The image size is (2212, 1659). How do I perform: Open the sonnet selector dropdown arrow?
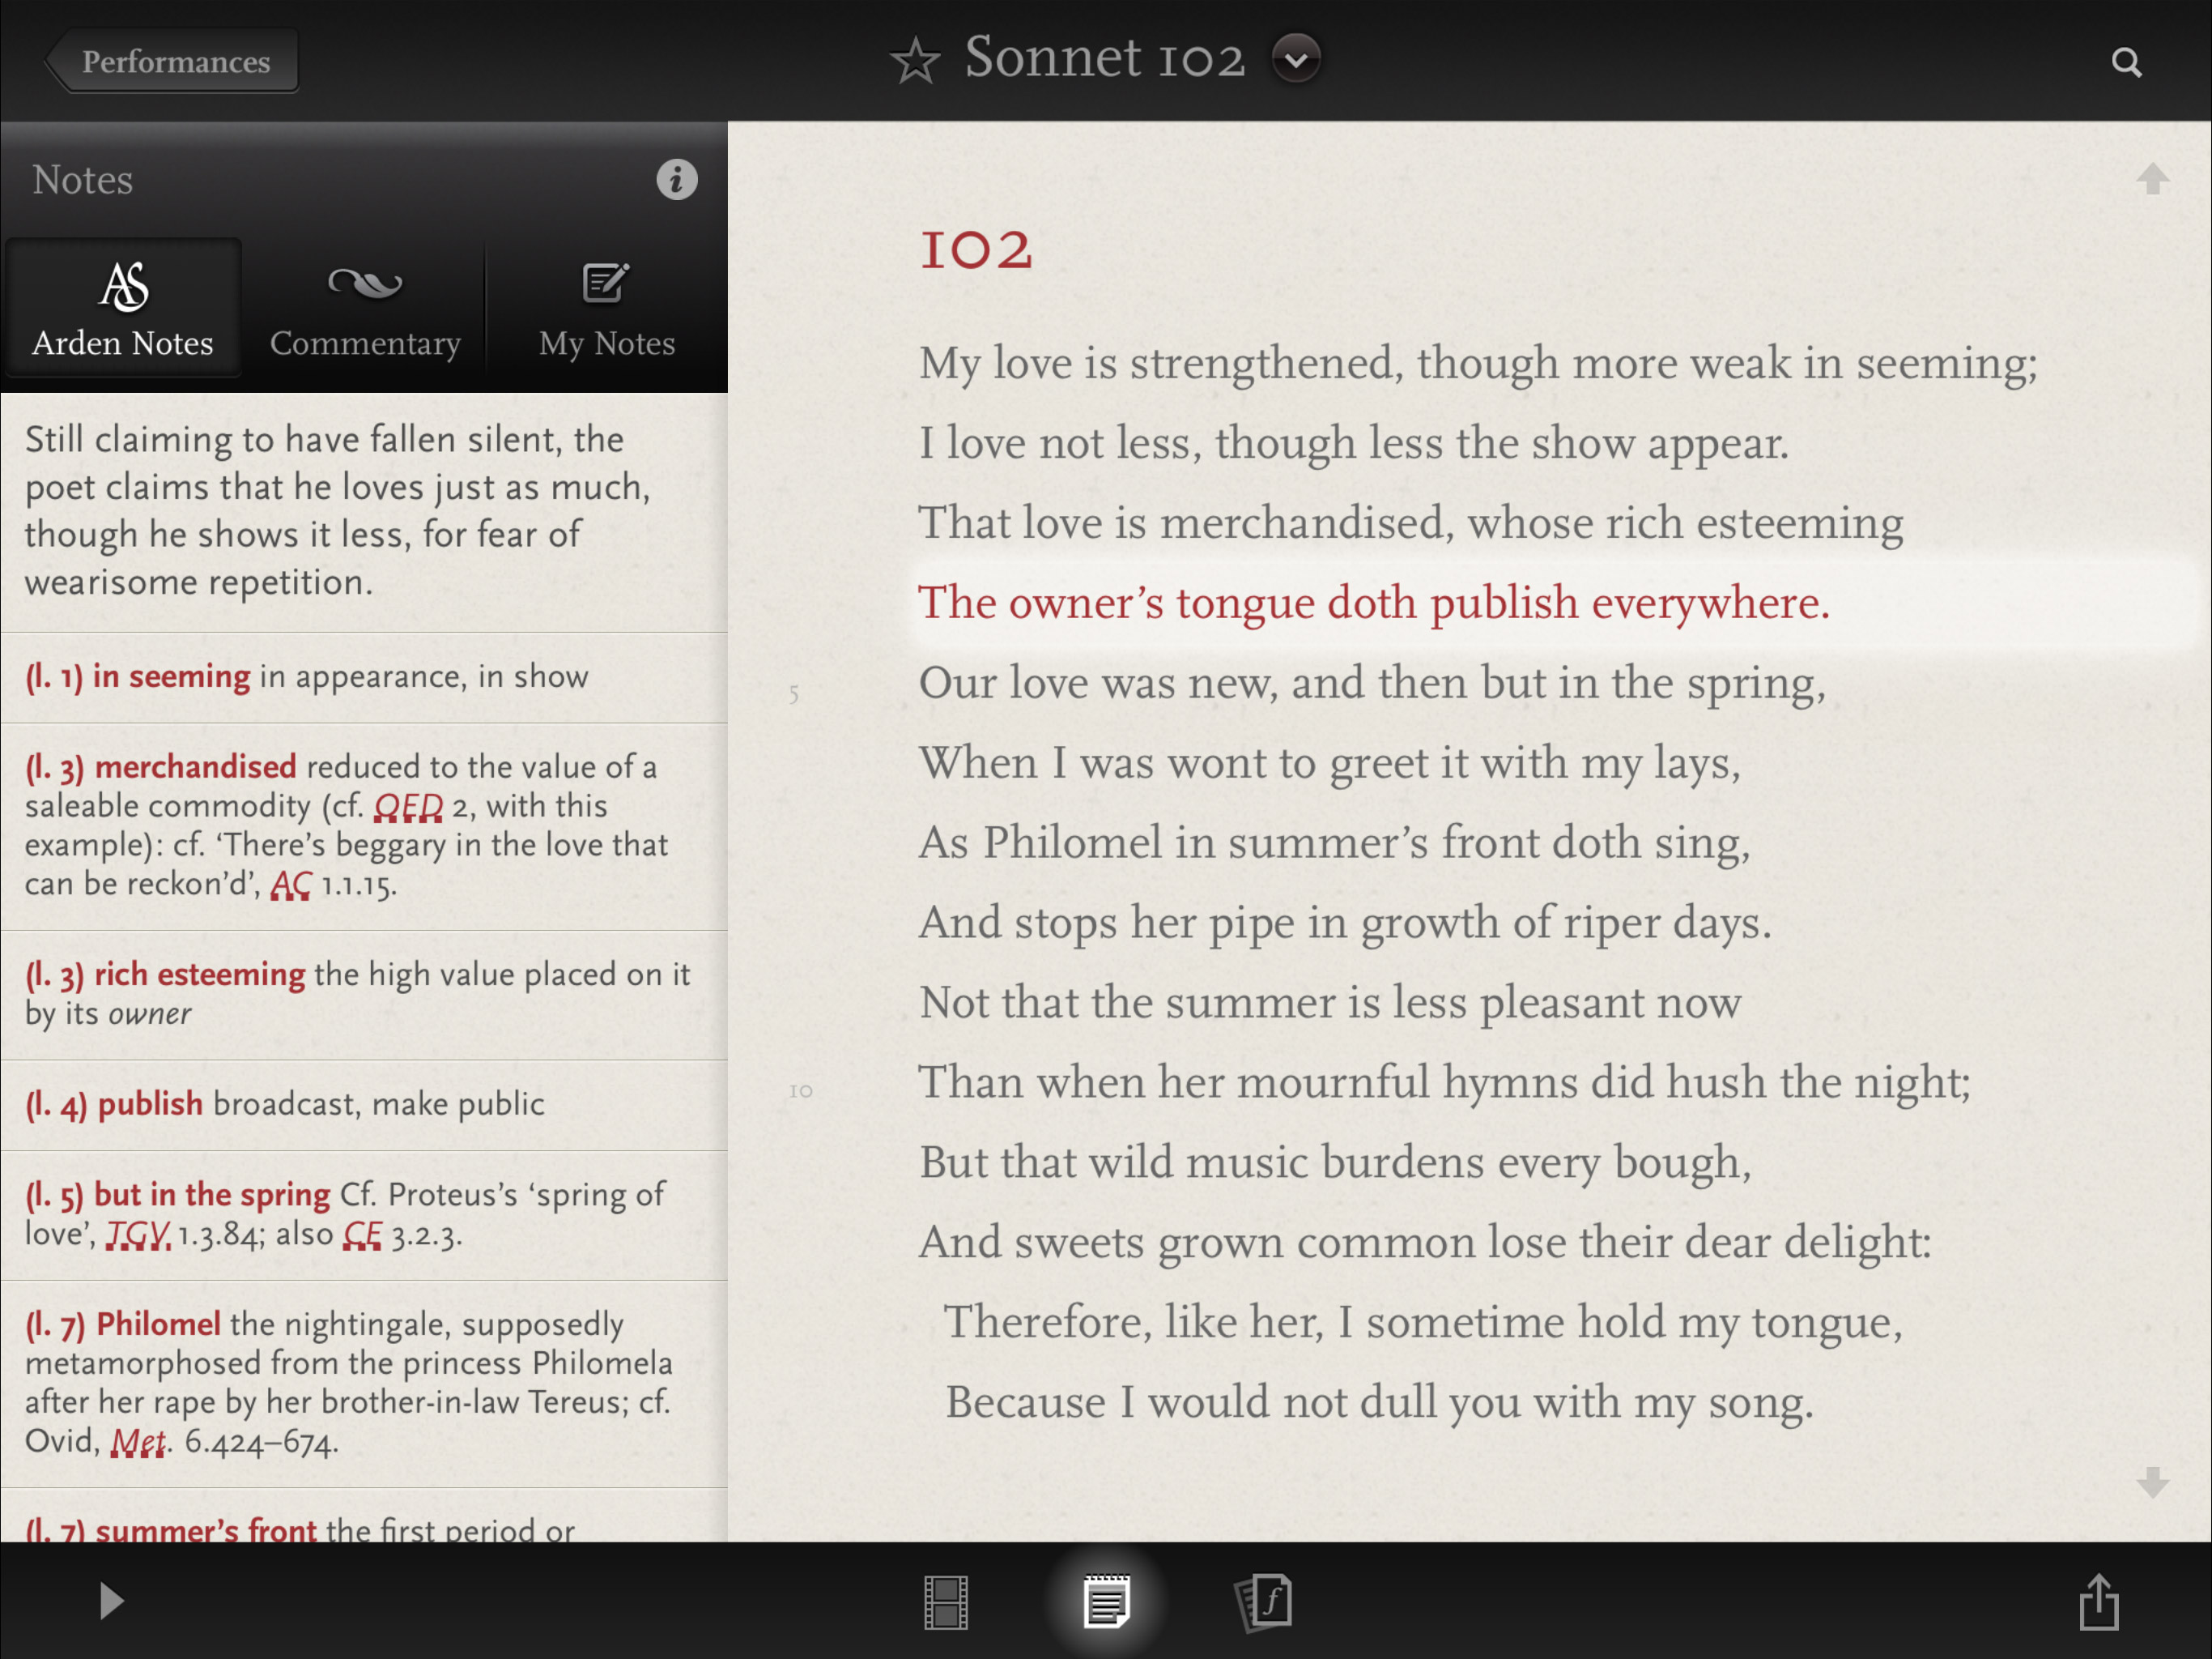tap(1295, 59)
